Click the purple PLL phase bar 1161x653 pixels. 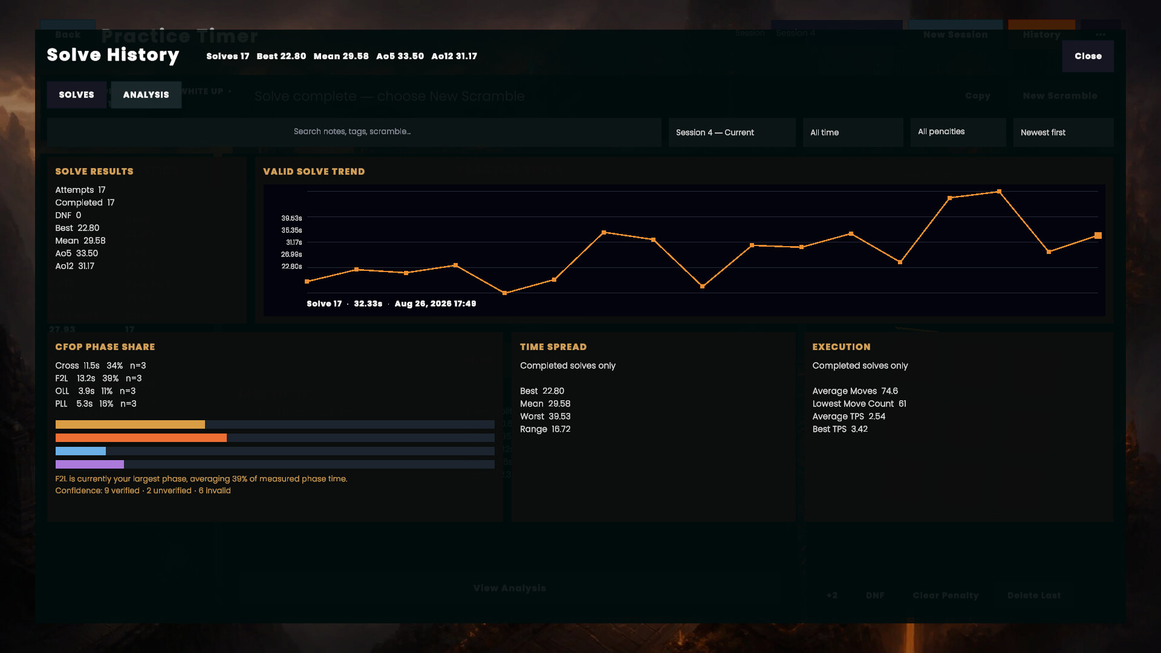[x=89, y=464]
